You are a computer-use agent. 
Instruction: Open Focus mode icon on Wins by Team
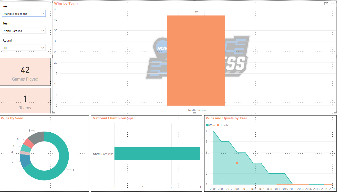tap(326, 4)
